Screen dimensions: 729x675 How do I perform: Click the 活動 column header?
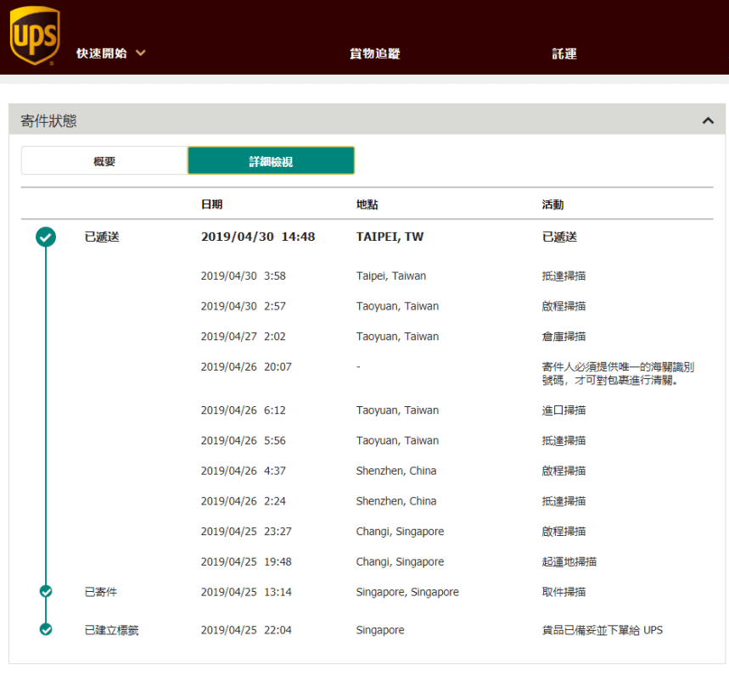(552, 204)
